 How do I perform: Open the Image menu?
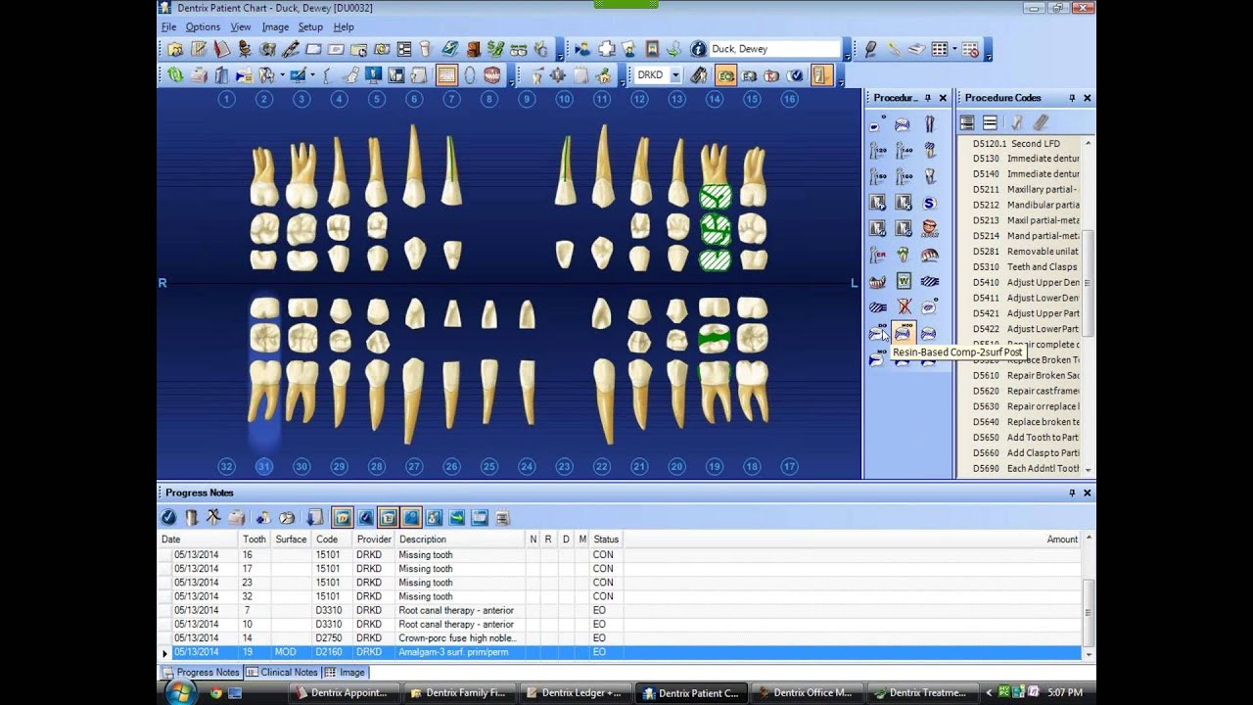coord(275,27)
